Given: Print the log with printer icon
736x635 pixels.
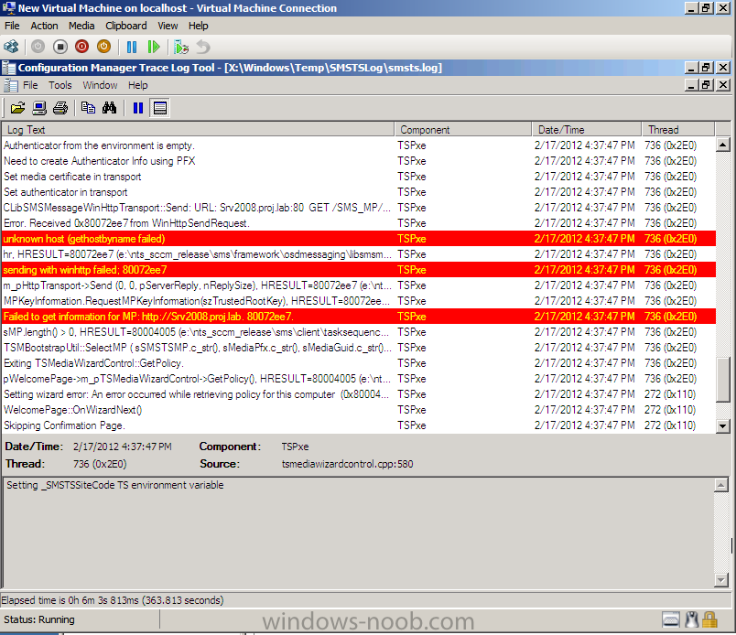Looking at the screenshot, I should point(60,108).
